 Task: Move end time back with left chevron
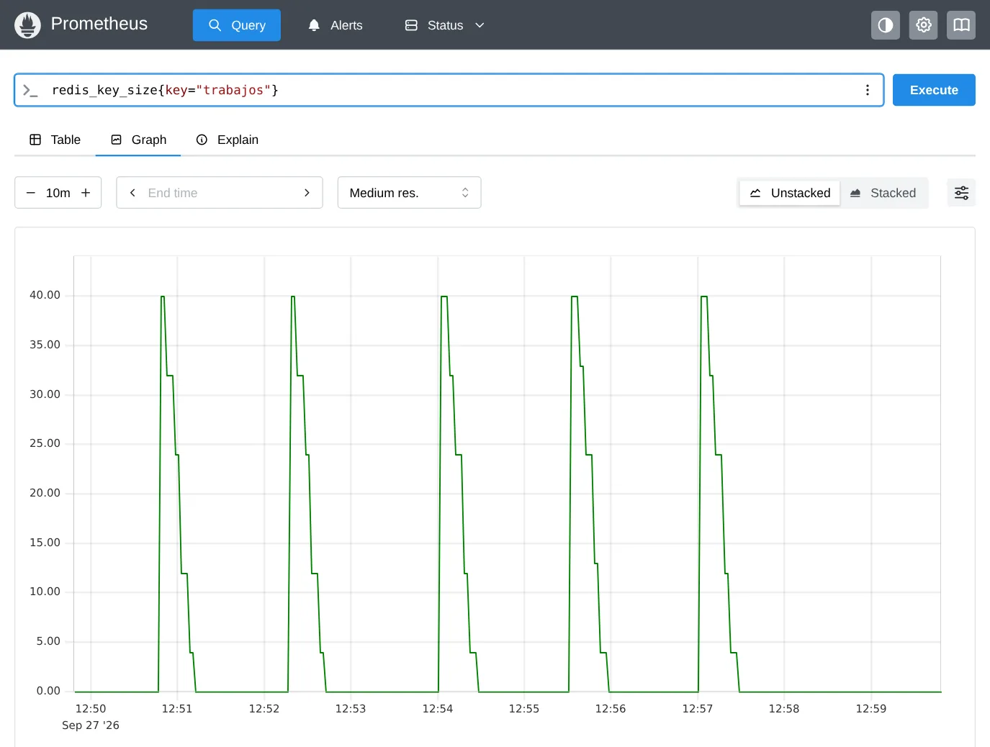(x=132, y=193)
